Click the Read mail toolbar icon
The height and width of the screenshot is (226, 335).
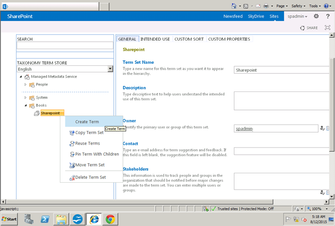[x=258, y=6]
